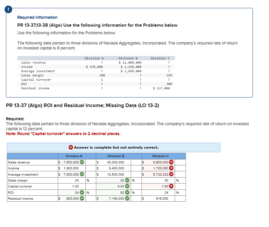Click the $ 137,000 residual income value in data table
The height and width of the screenshot is (227, 269).
pyautogui.click(x=162, y=88)
